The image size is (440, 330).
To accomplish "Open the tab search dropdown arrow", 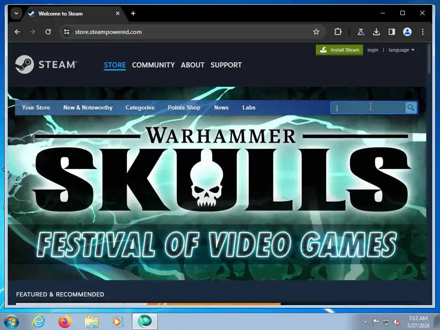I will (16, 13).
